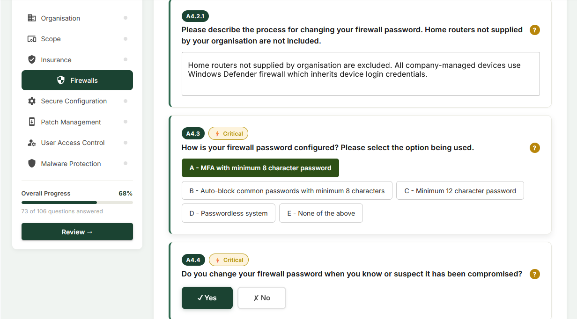Screen dimensions: 577x319
Task: Select option B - Auto-block common passwords
Action: coord(287,190)
